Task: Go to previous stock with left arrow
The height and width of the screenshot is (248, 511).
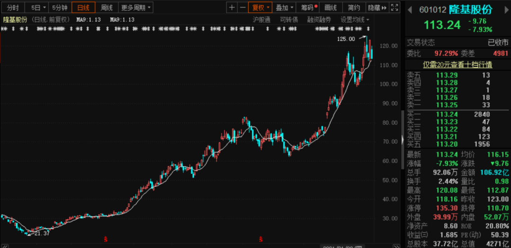Action: 410,10
